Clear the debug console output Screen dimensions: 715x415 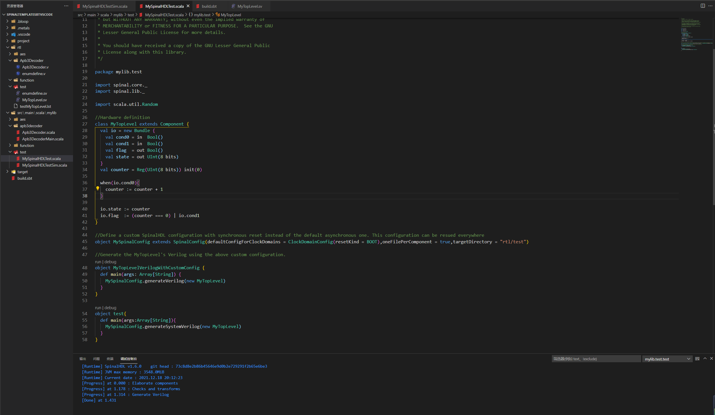[697, 359]
